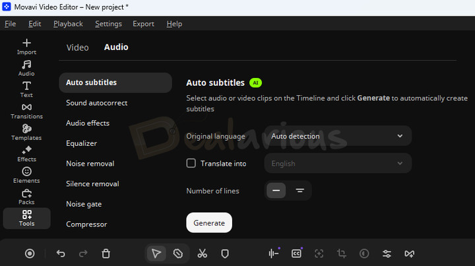The height and width of the screenshot is (266, 475).
Task: Select Noise gate tool
Action: coord(84,204)
